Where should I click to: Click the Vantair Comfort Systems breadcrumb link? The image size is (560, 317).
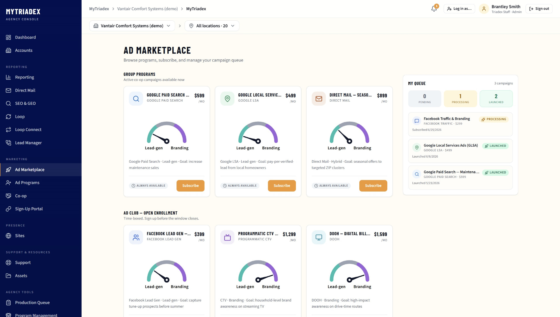tap(148, 9)
